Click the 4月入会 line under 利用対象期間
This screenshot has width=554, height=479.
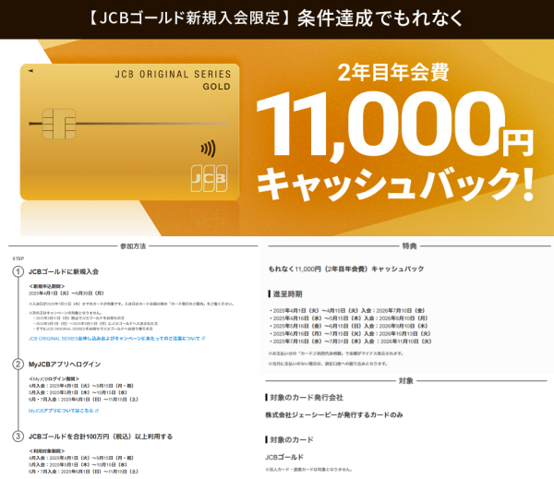click(x=81, y=458)
